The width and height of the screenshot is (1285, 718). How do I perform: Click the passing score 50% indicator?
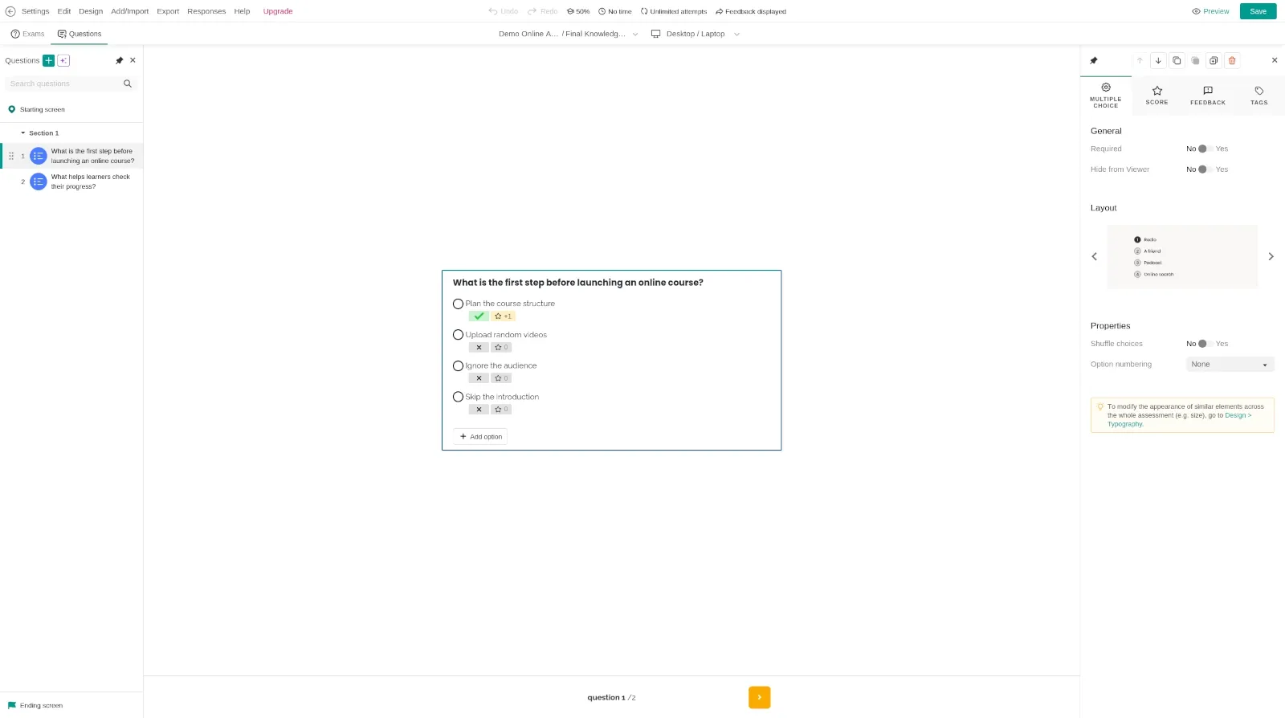(x=578, y=11)
